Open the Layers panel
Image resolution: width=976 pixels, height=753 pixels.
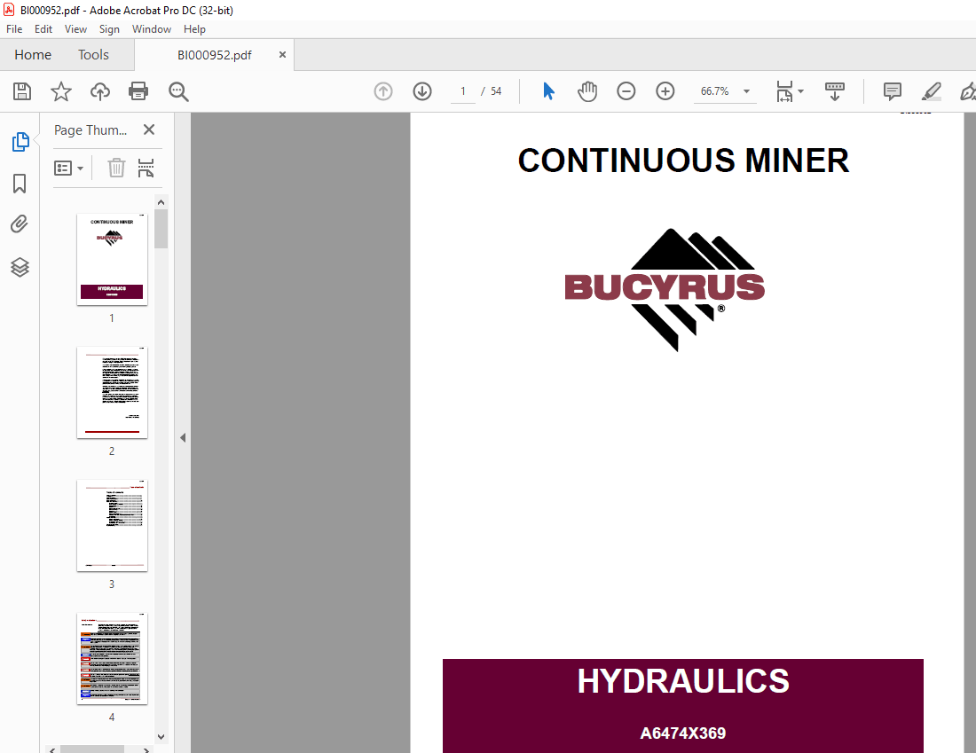click(20, 267)
